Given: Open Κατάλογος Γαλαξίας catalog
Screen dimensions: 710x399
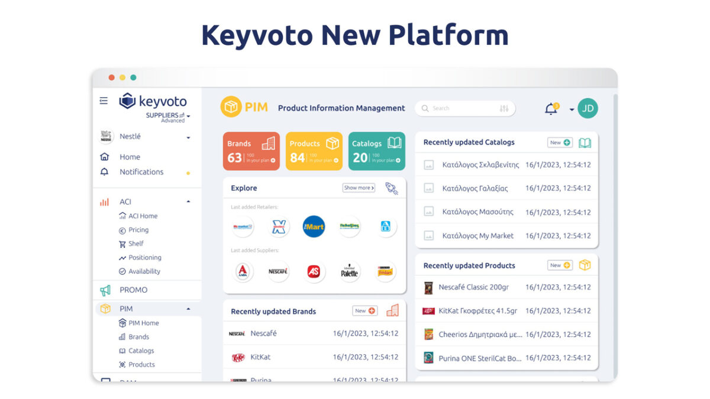Looking at the screenshot, I should (506, 189).
